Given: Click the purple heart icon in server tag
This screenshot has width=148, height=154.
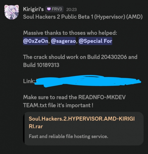Looking at the screenshot, I should [49, 9].
